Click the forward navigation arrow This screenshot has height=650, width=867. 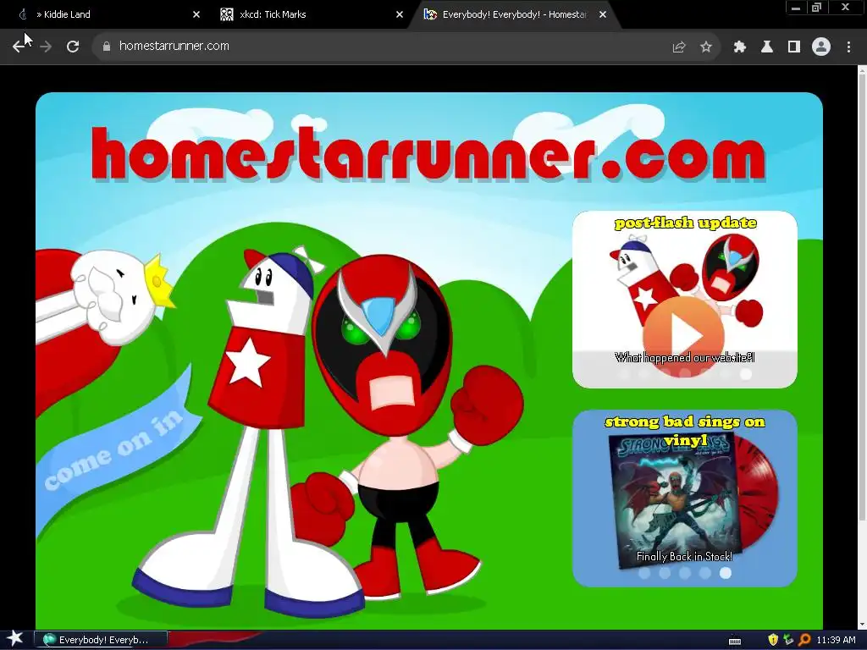46,47
